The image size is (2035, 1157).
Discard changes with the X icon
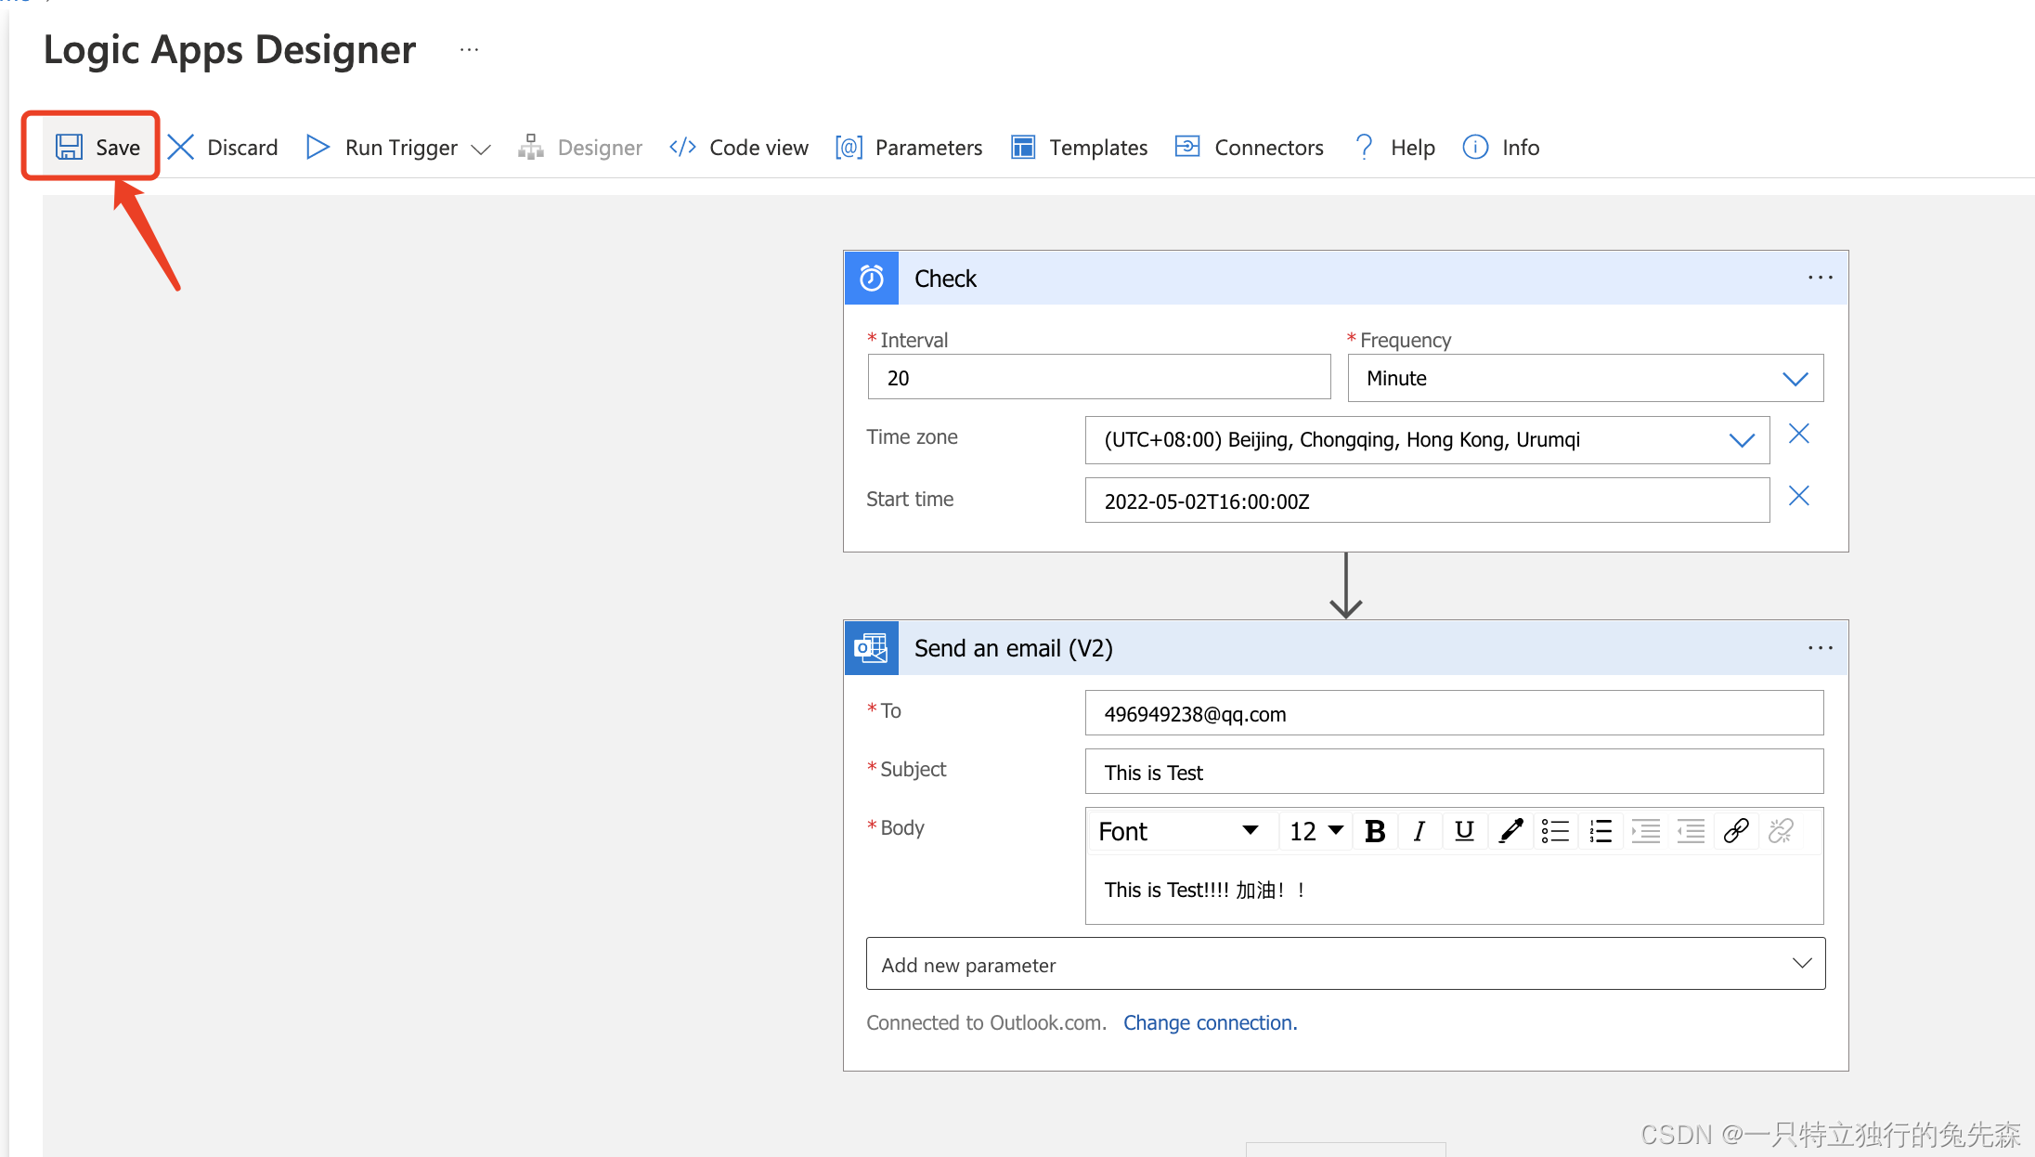(181, 147)
